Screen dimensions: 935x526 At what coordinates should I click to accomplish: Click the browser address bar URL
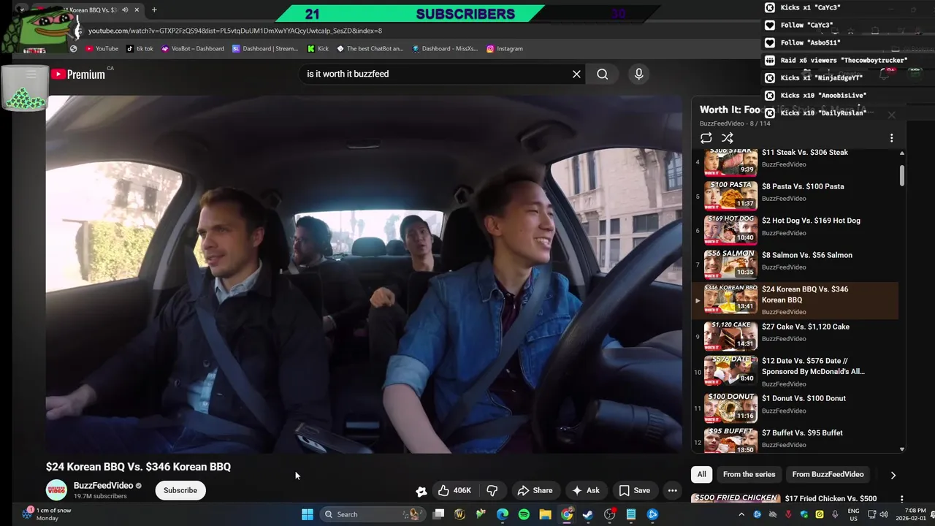point(235,31)
